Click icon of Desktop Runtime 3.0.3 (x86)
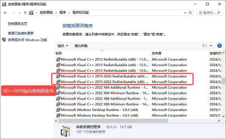 coord(58,115)
